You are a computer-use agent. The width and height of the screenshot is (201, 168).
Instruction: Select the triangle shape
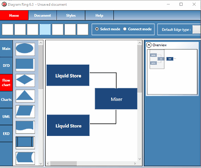coord(25,96)
